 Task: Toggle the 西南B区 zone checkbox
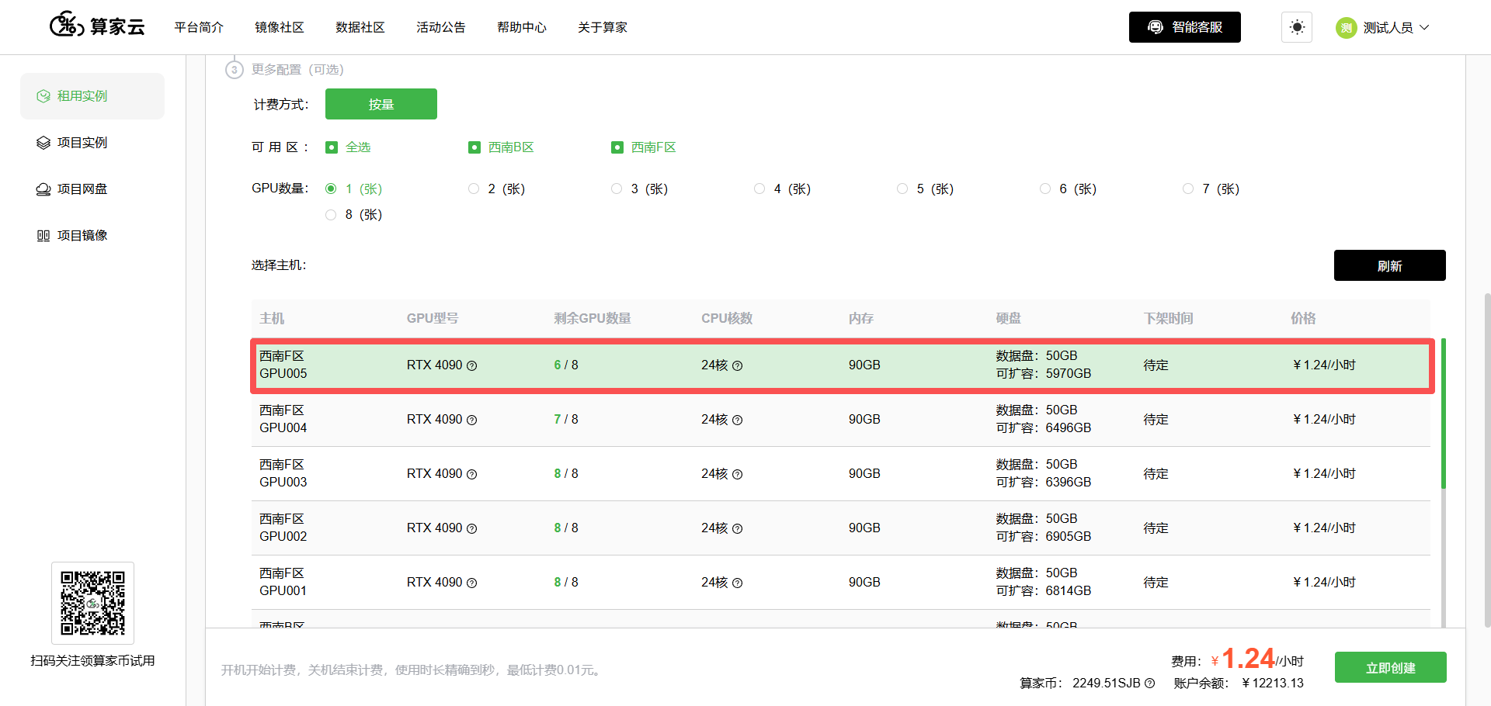474,147
